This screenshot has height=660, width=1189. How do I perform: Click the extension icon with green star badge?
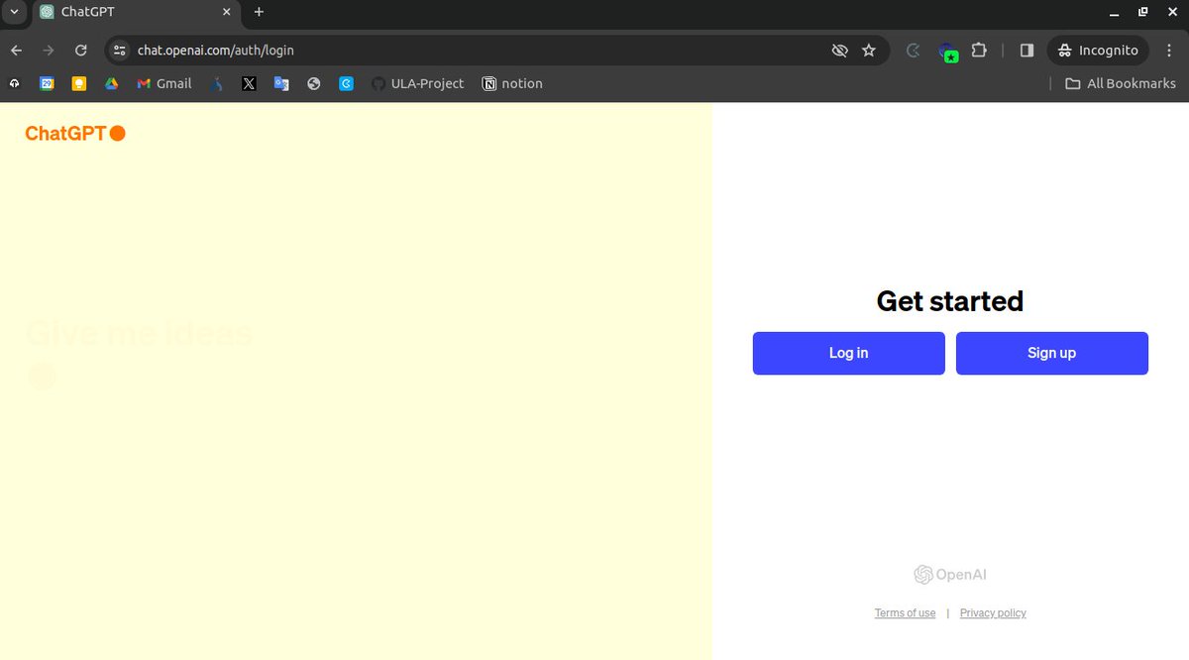click(948, 52)
